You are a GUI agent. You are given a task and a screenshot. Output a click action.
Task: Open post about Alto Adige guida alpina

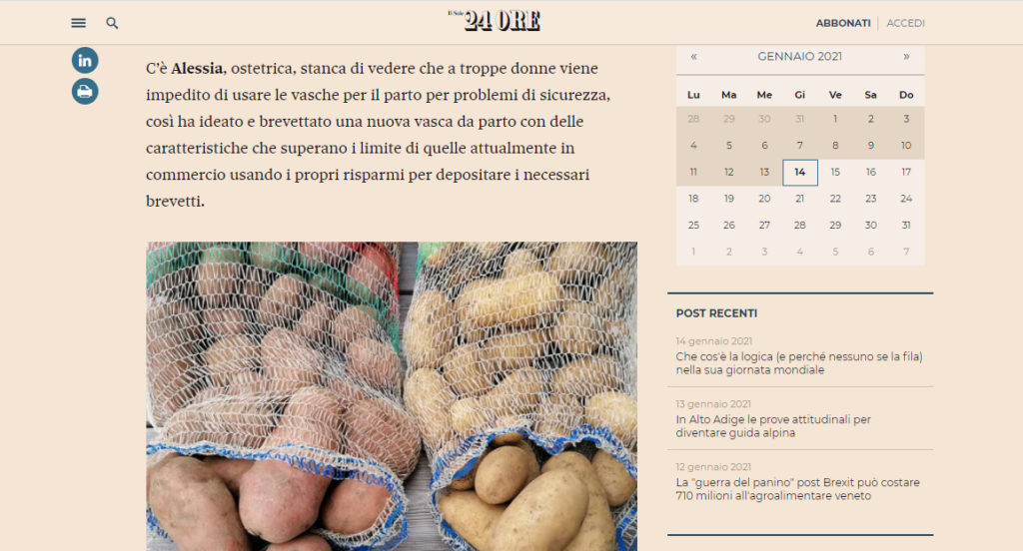tap(773, 426)
